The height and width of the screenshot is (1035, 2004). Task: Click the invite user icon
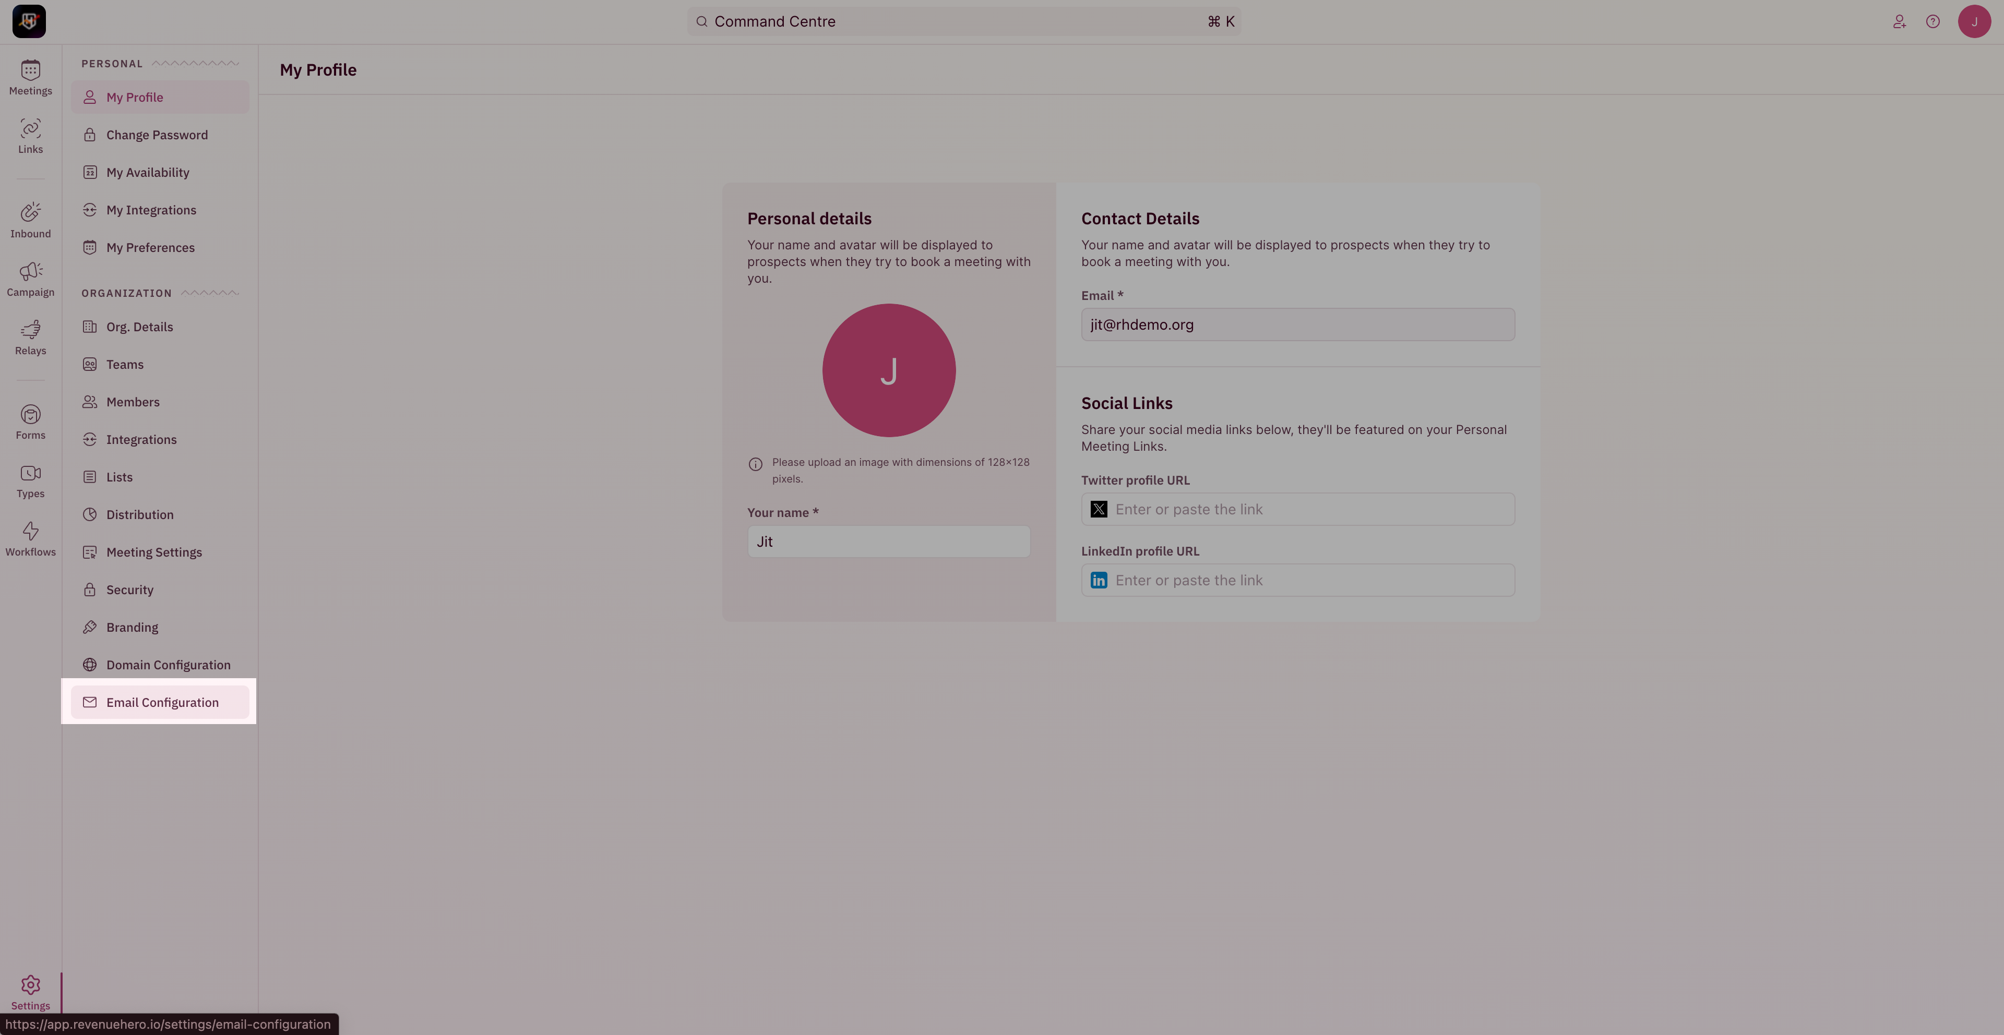(1899, 22)
